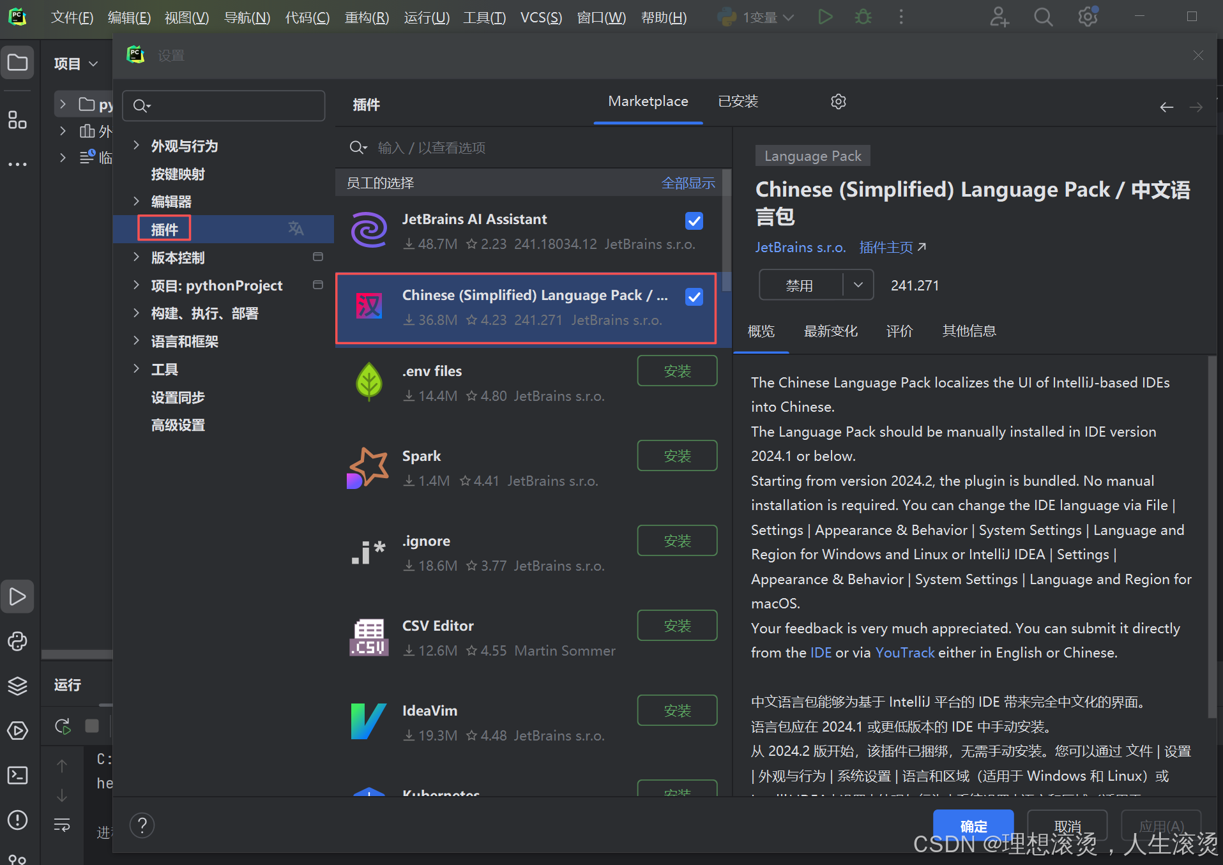Install the CSV Editor plugin
Screen dimensions: 1223x865
[x=677, y=626]
